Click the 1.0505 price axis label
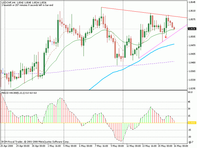This screenshot has width=197, height=148. [x=192, y=37]
